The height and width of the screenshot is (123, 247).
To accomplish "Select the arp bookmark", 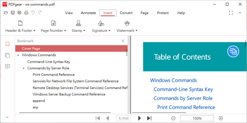I will 35,107.
